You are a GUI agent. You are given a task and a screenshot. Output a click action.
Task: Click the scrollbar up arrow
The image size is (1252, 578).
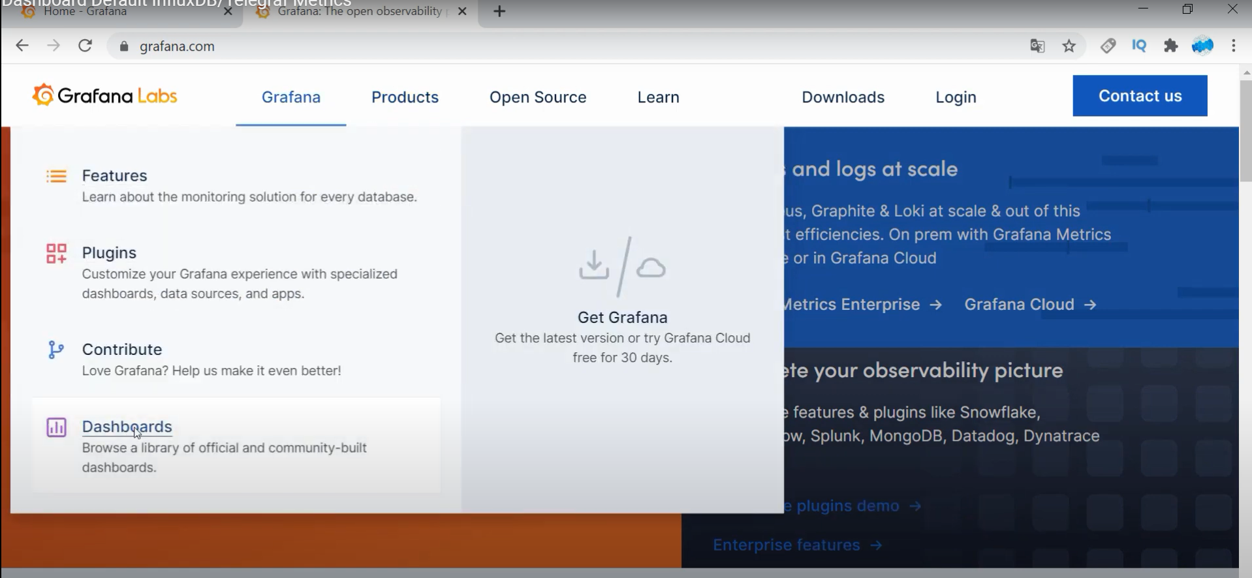click(x=1245, y=72)
